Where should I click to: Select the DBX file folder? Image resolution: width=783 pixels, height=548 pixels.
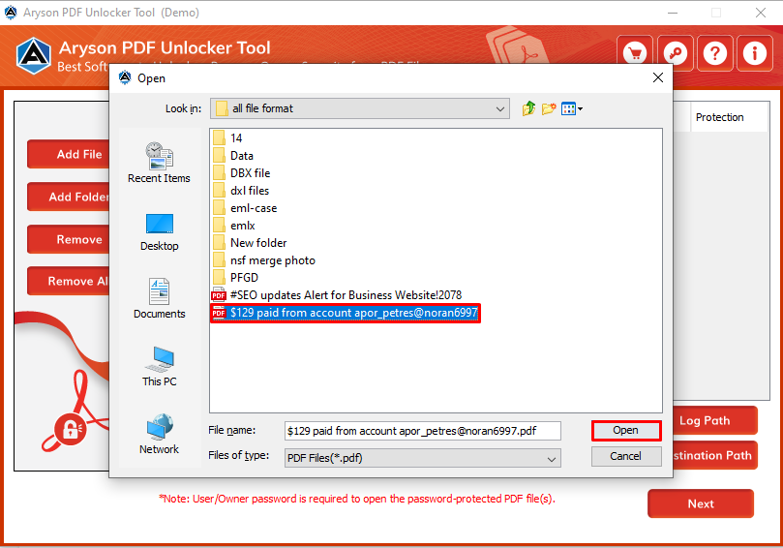pos(242,173)
